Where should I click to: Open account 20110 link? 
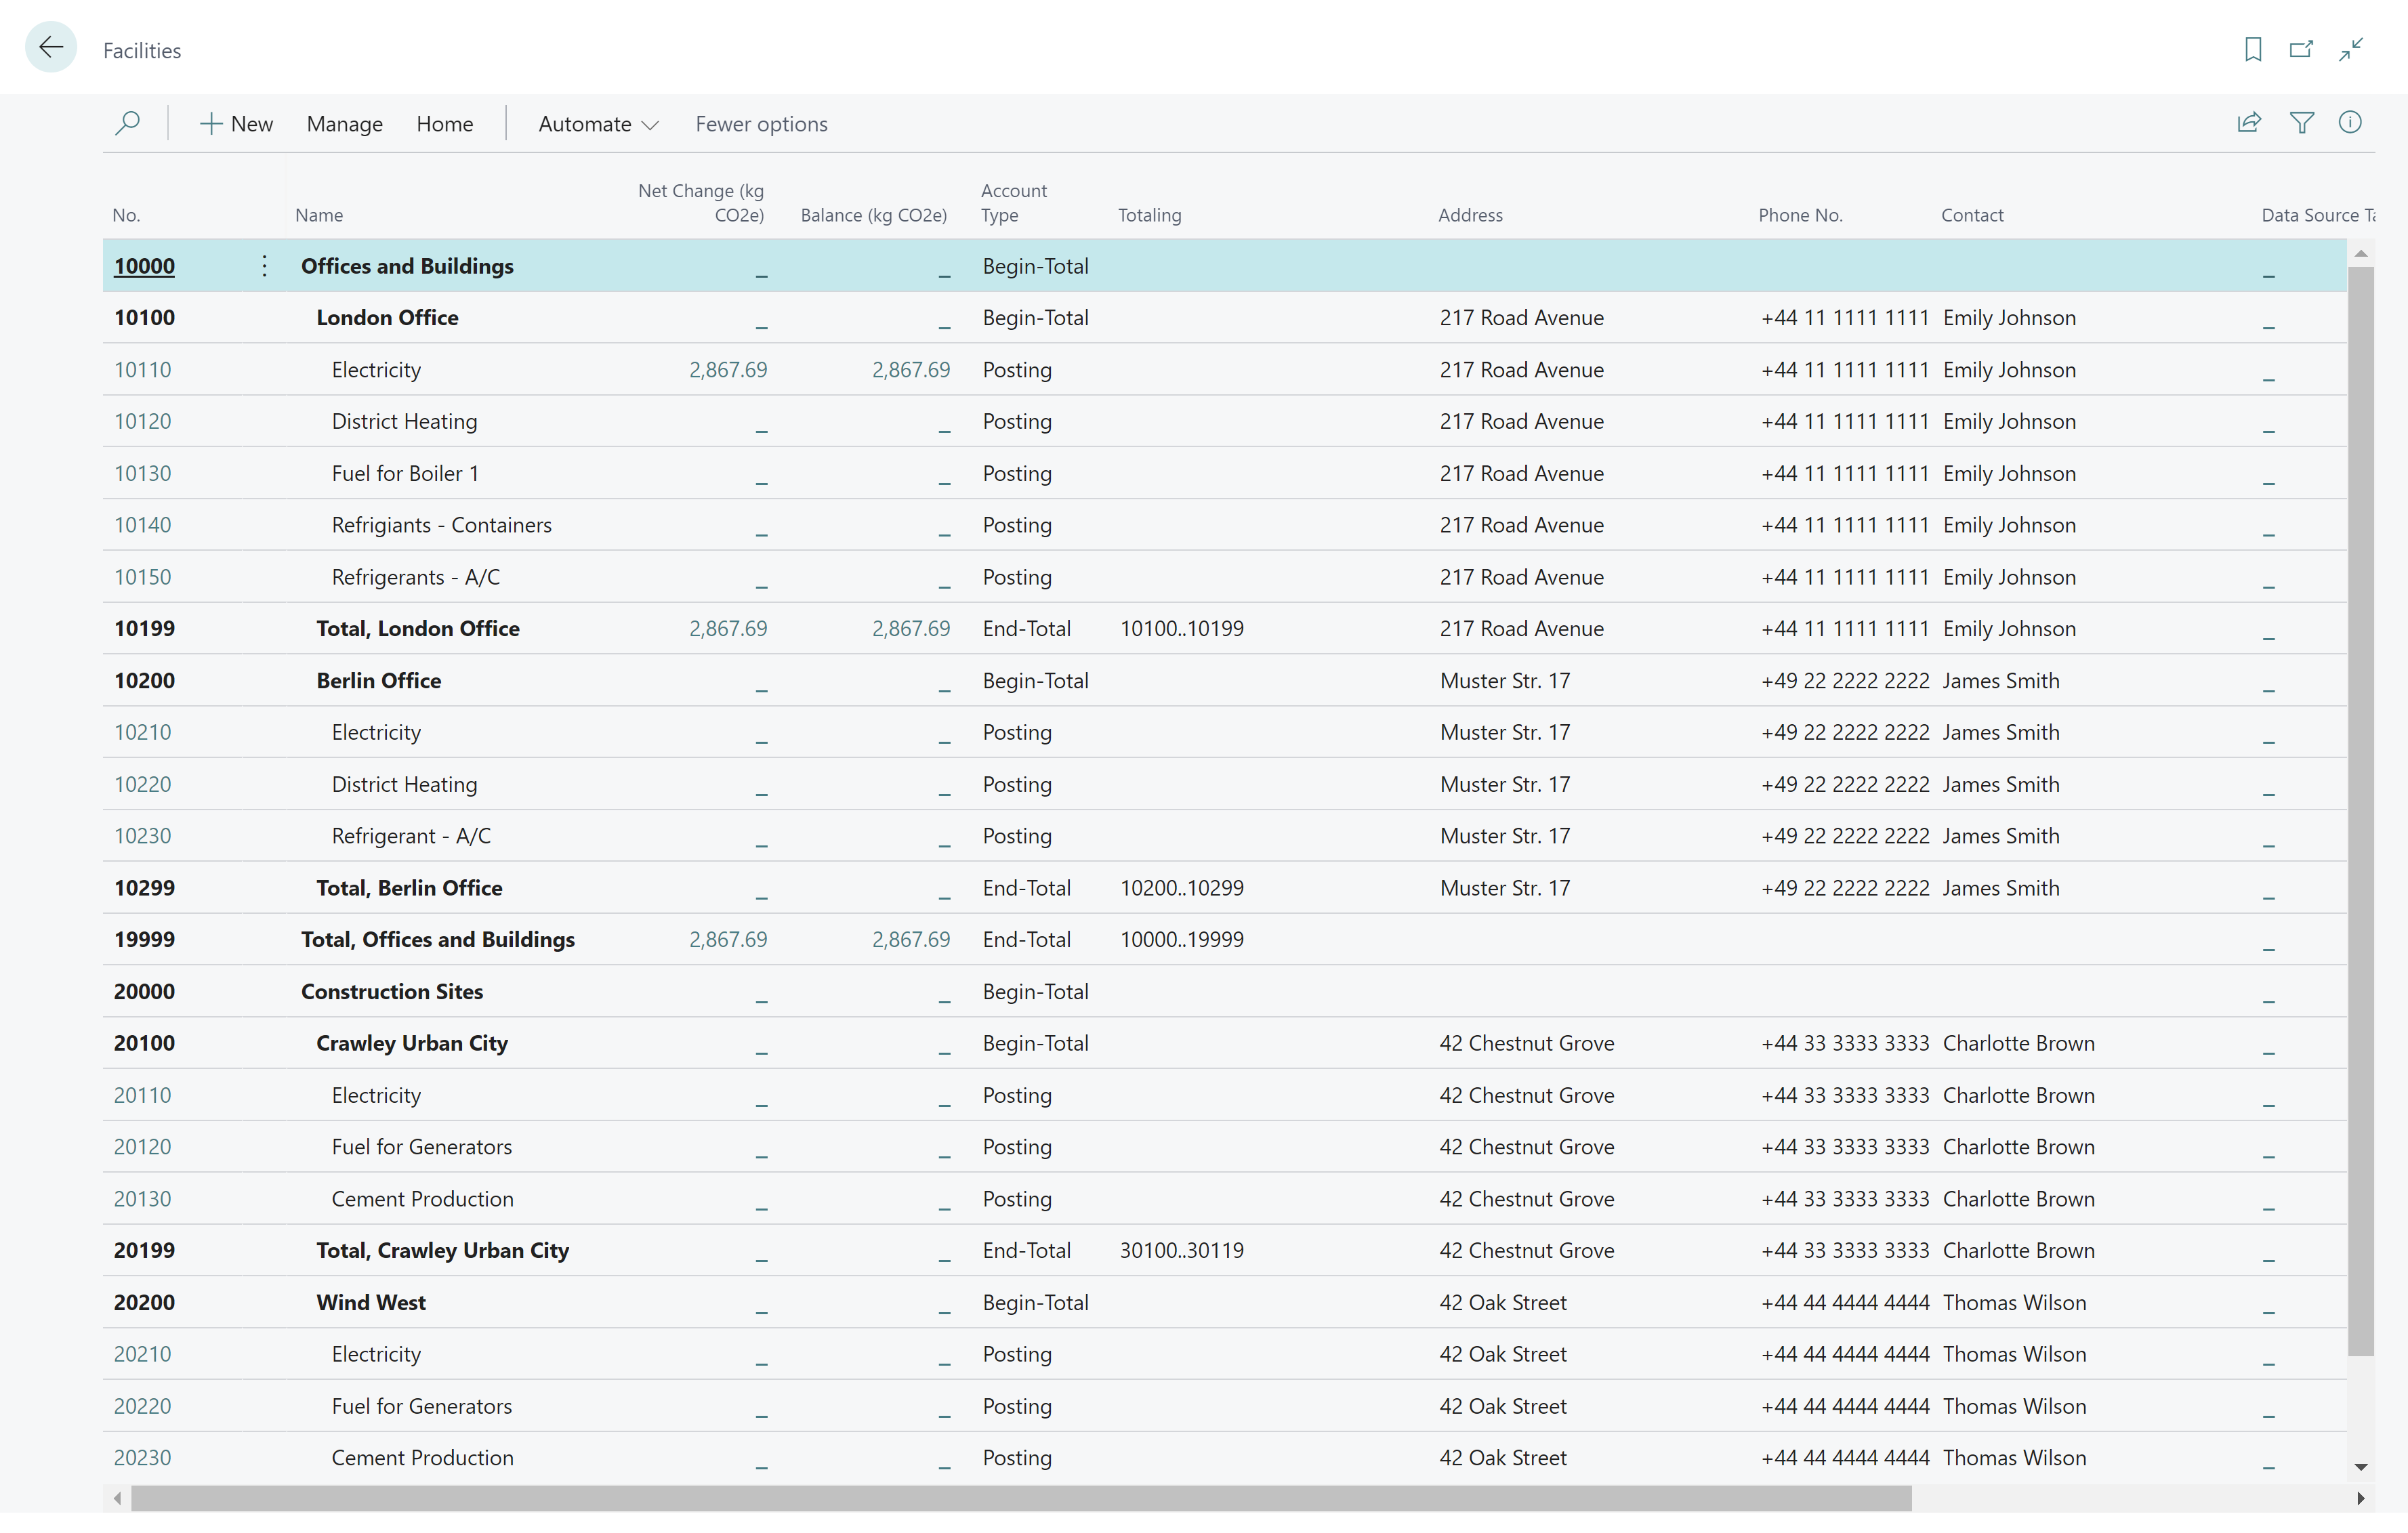click(142, 1095)
